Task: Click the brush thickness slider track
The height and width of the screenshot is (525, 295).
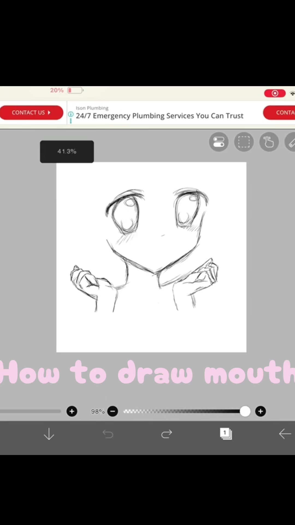Action: pyautogui.click(x=30, y=411)
